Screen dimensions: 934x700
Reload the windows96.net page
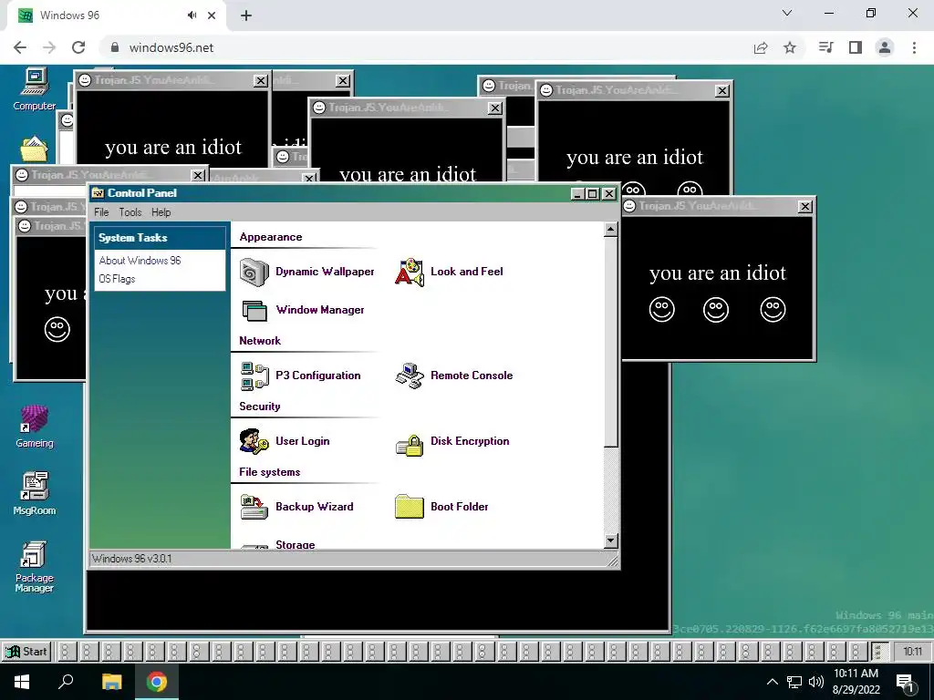pyautogui.click(x=78, y=47)
